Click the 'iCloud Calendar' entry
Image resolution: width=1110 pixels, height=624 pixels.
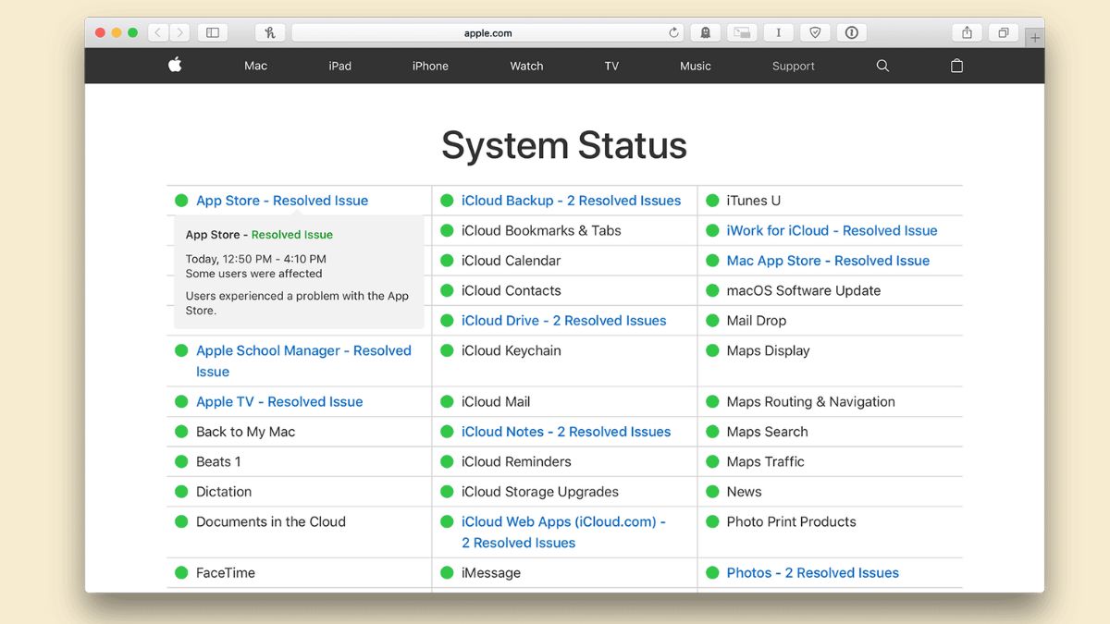[x=511, y=261]
